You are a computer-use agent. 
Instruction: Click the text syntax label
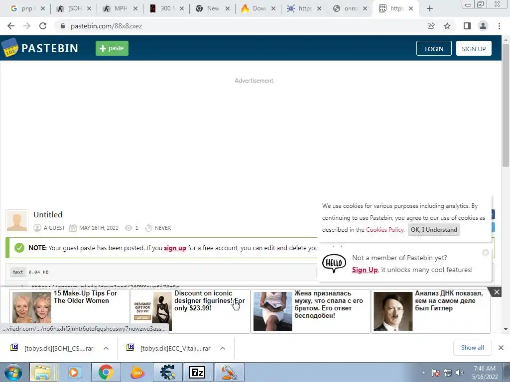point(18,272)
